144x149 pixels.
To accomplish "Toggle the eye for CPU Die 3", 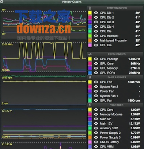I will click(x=96, y=22).
